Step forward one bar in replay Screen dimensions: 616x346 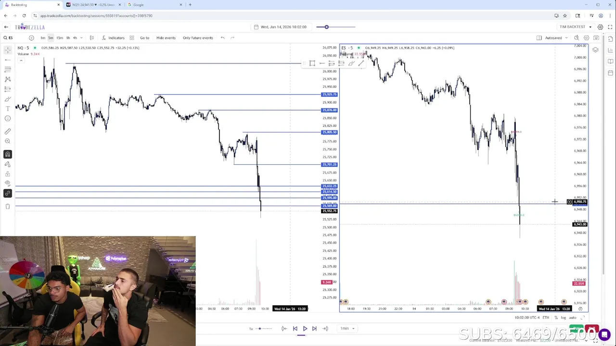pos(314,329)
